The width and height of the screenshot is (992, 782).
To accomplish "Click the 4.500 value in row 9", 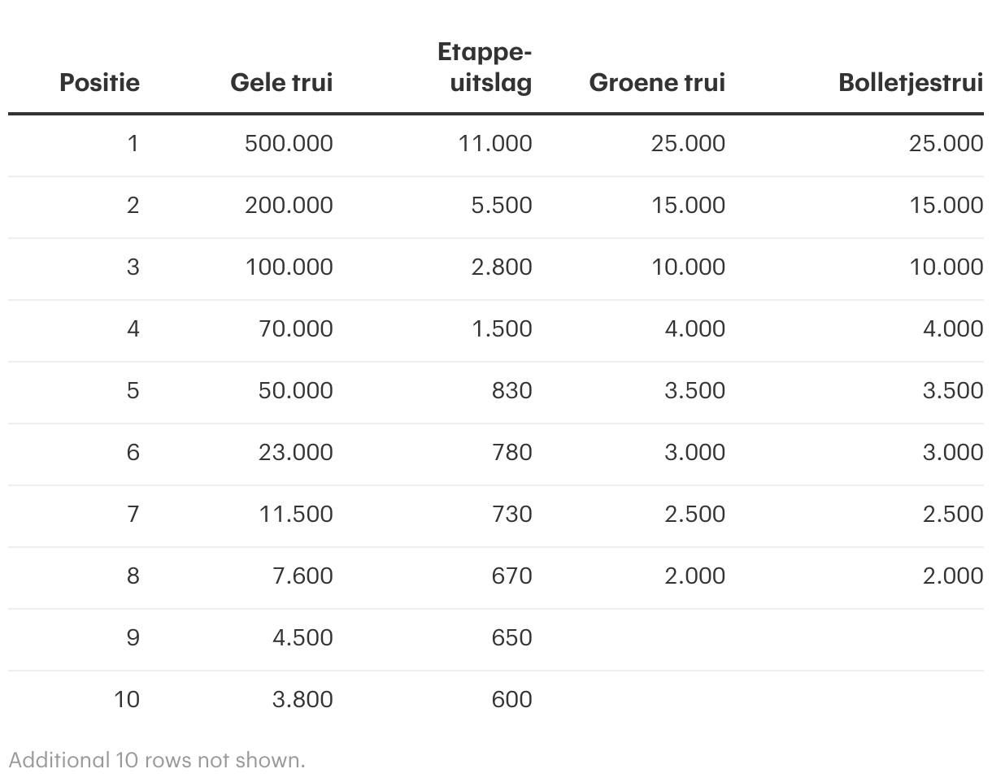I will click(x=302, y=637).
